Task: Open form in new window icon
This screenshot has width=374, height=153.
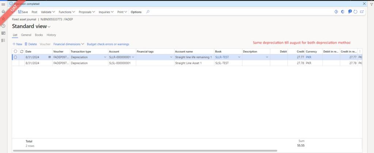Action: tap(361, 12)
